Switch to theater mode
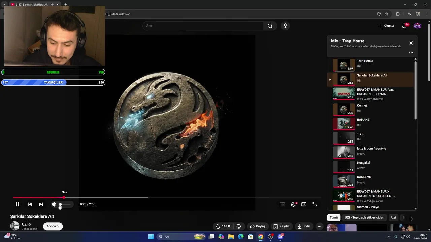This screenshot has width=431, height=242. [x=304, y=204]
